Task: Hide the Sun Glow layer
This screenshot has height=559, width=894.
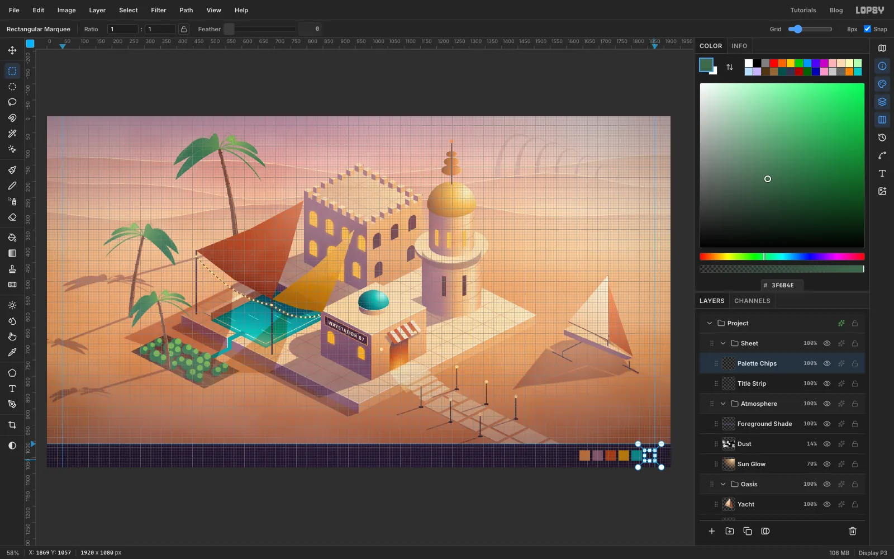Action: (827, 464)
